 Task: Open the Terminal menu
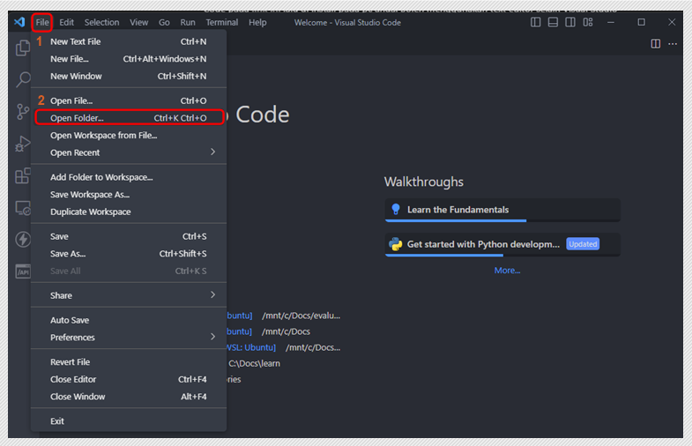pos(222,22)
